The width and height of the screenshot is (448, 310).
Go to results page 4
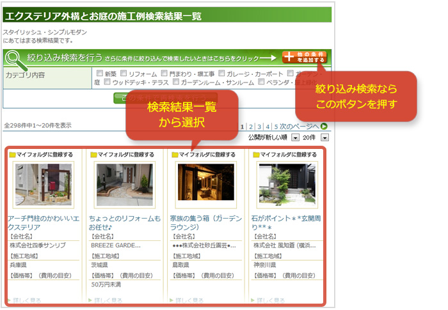pos(268,127)
